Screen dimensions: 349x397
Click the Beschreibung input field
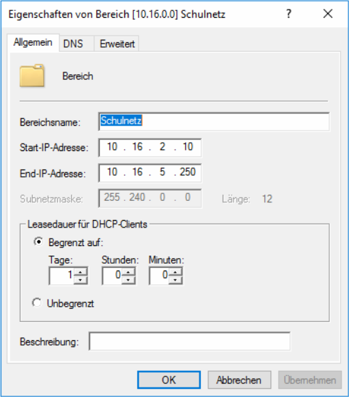coord(190,341)
